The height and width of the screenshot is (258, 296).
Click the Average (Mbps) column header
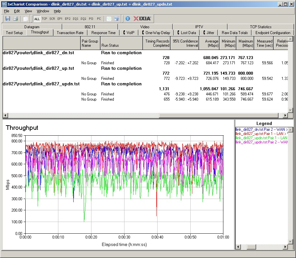point(209,43)
